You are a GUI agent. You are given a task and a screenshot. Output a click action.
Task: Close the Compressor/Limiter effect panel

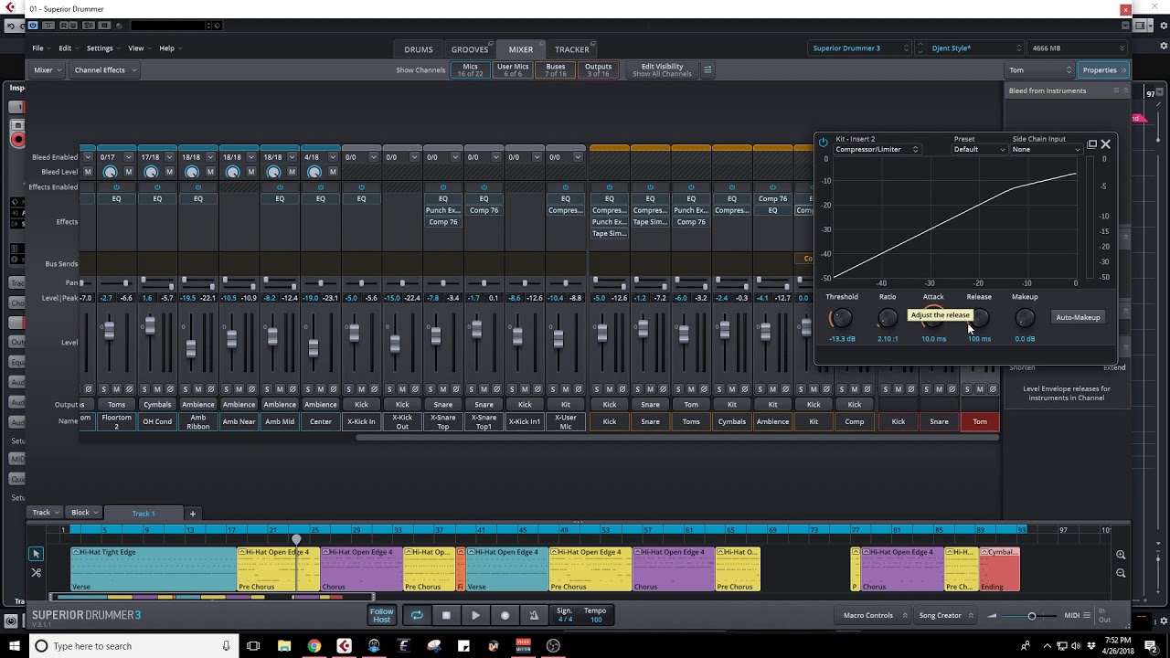coord(1105,144)
